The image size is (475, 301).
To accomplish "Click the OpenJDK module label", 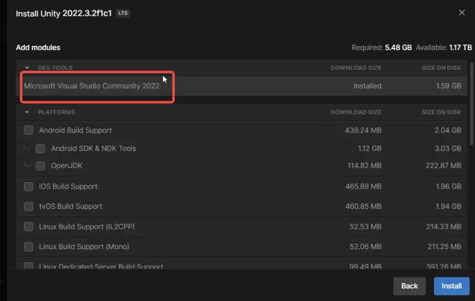I will [66, 166].
